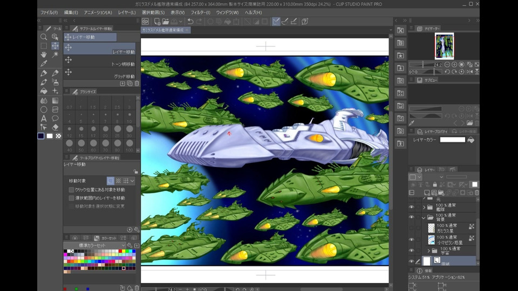Select the Pen tool
Viewport: 518px width, 291px height.
[44, 73]
